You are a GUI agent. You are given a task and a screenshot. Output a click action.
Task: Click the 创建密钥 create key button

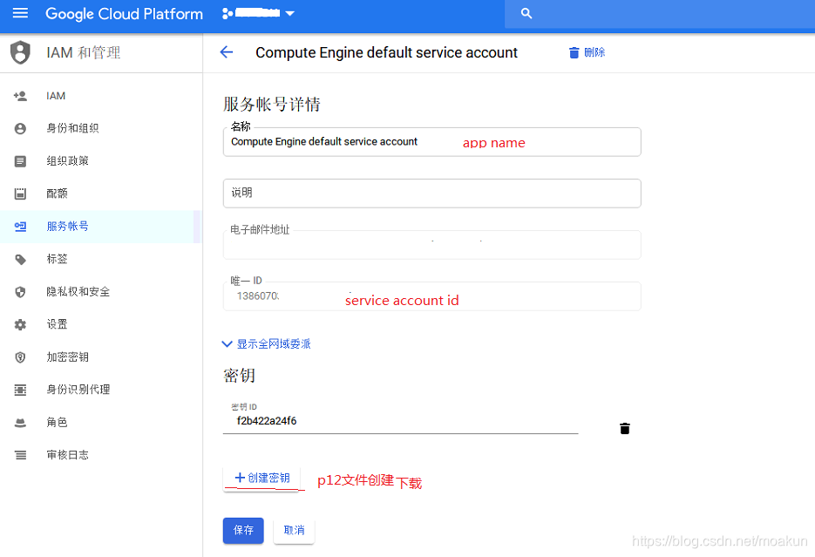261,478
